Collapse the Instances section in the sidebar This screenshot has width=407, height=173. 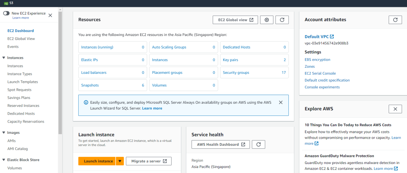[x=4, y=58]
